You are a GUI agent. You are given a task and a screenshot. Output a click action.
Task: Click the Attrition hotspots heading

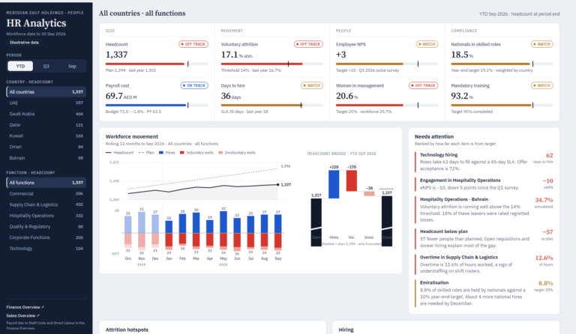point(127,330)
